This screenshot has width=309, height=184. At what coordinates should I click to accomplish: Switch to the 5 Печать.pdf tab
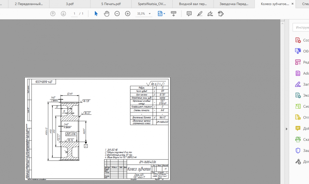point(112,4)
